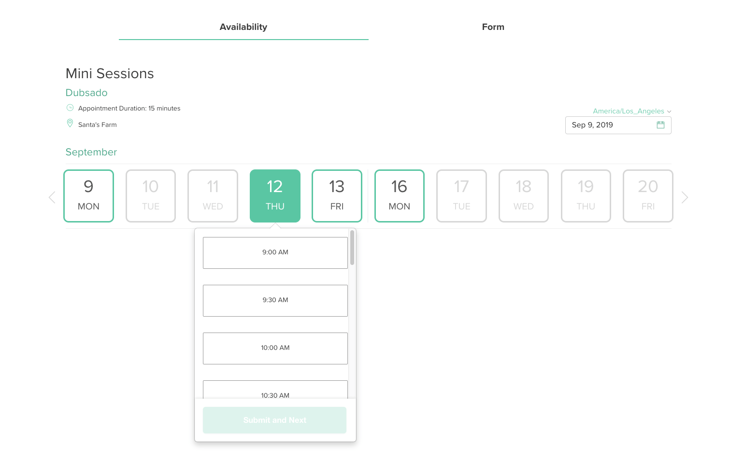Click the clock icon beside Appointment Duration
The width and height of the screenshot is (744, 459).
(x=70, y=108)
